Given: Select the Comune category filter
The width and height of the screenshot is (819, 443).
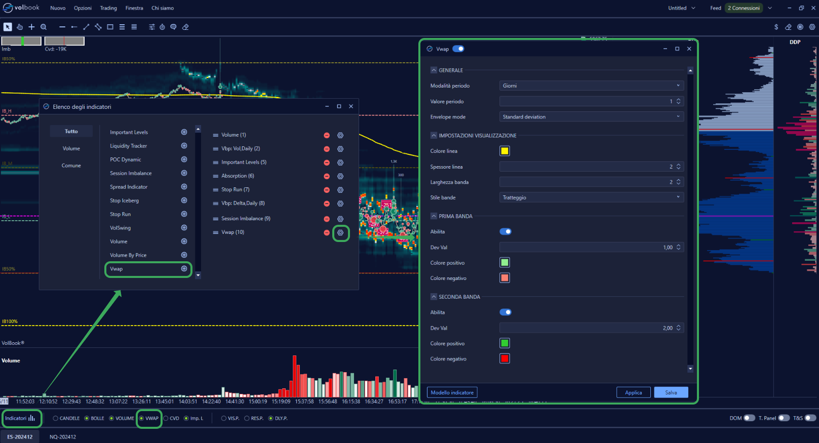Looking at the screenshot, I should point(71,166).
